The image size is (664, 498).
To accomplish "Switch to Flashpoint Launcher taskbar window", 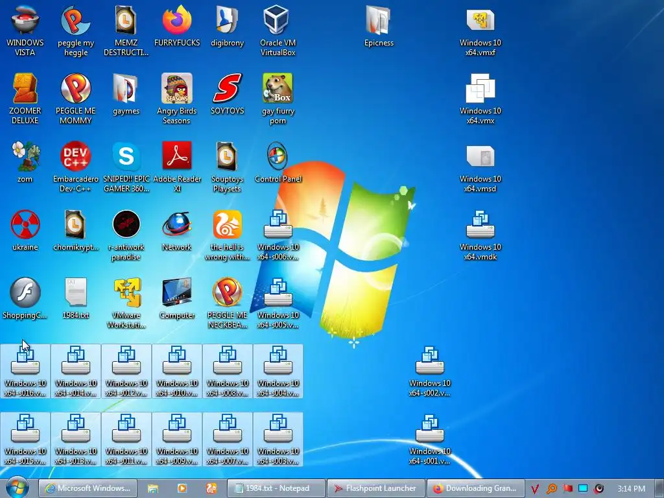I will (376, 488).
